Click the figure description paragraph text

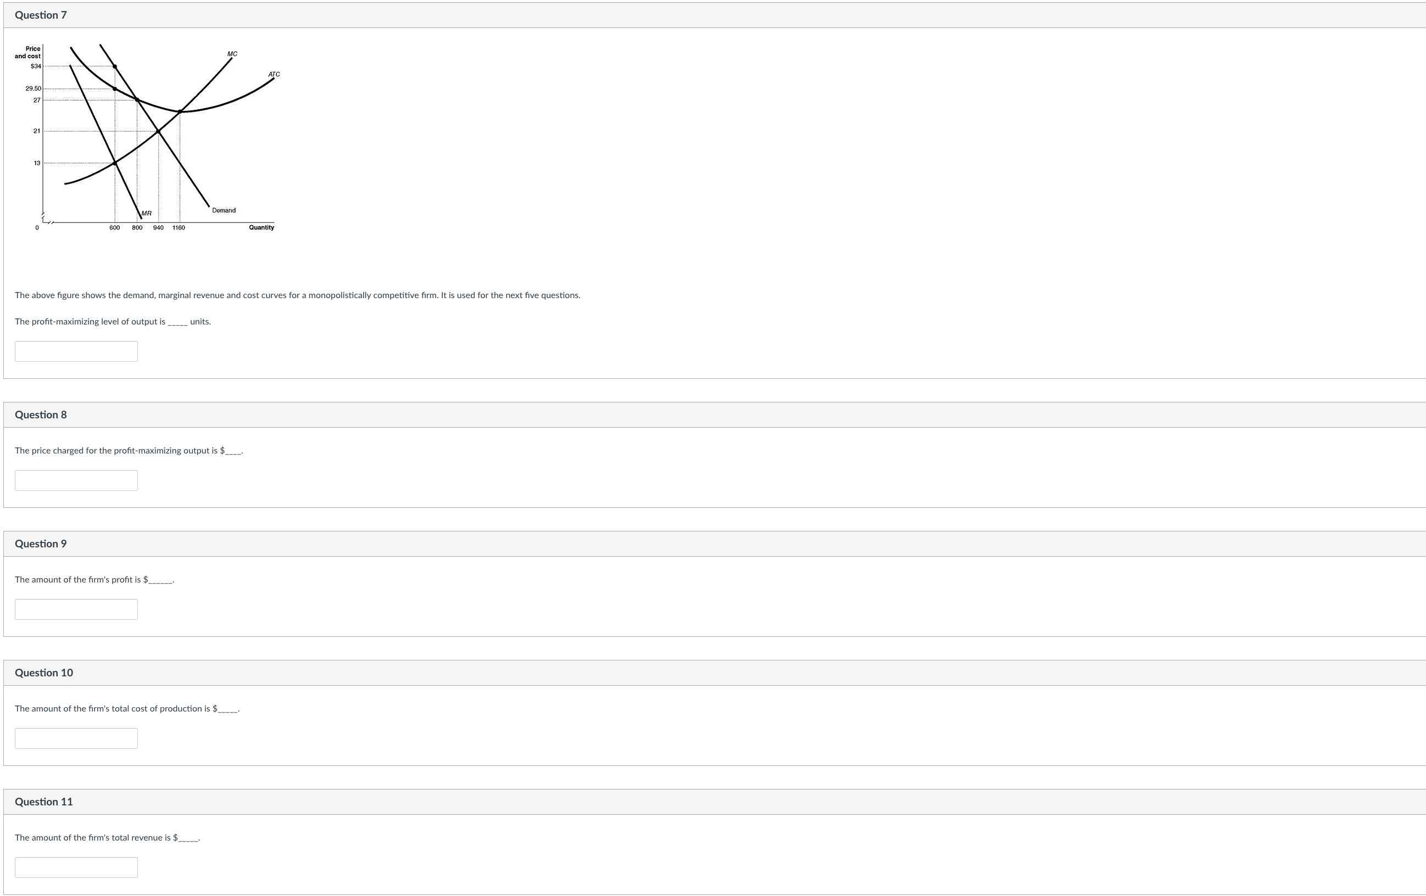pos(297,295)
